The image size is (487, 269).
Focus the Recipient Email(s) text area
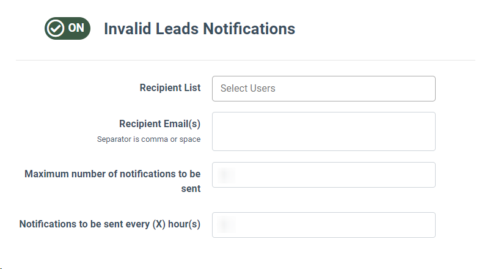pos(324,131)
